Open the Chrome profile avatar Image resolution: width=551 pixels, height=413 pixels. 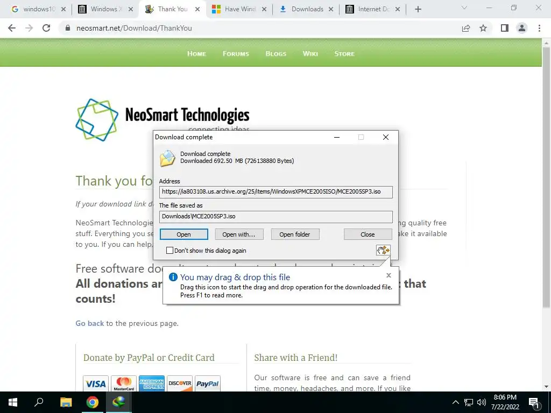pos(522,28)
